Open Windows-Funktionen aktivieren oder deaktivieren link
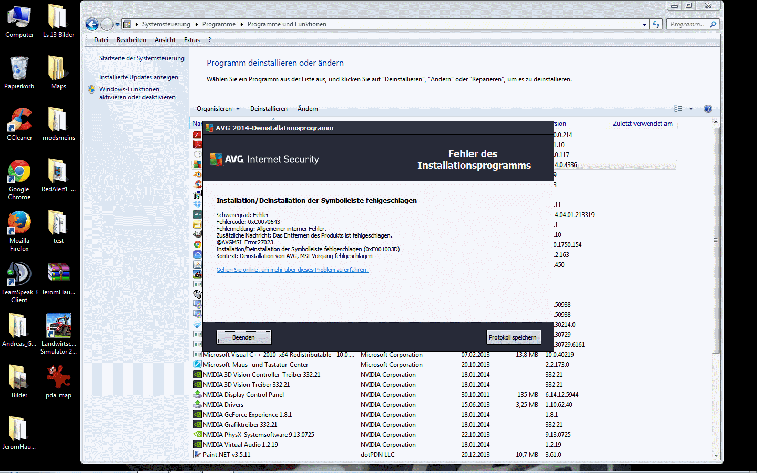This screenshot has height=473, width=757. (x=137, y=93)
